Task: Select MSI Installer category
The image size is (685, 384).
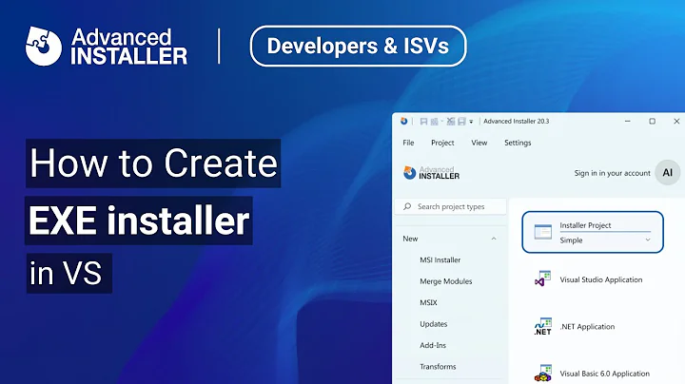Action: [x=440, y=260]
